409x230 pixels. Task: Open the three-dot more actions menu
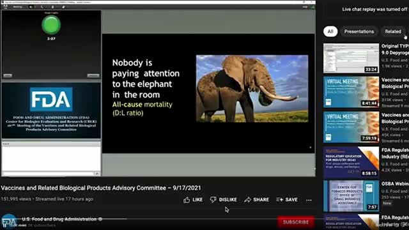point(309,200)
